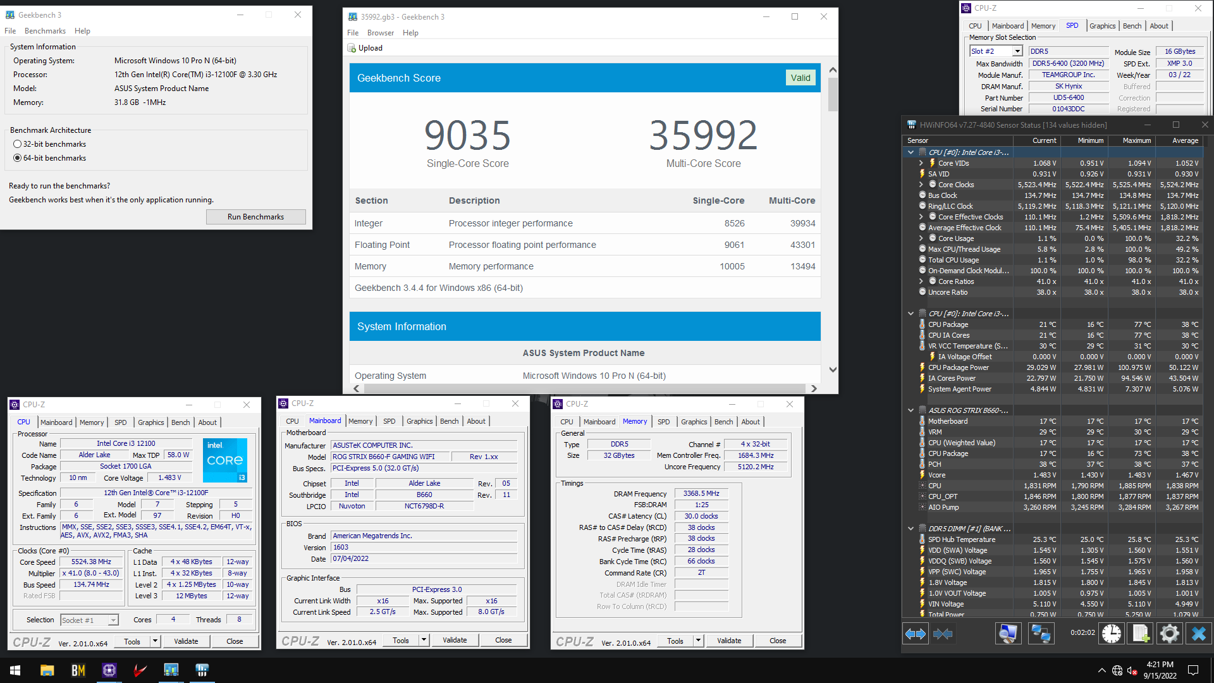Open red checkmark app in taskbar
This screenshot has height=683, width=1214.
[140, 670]
